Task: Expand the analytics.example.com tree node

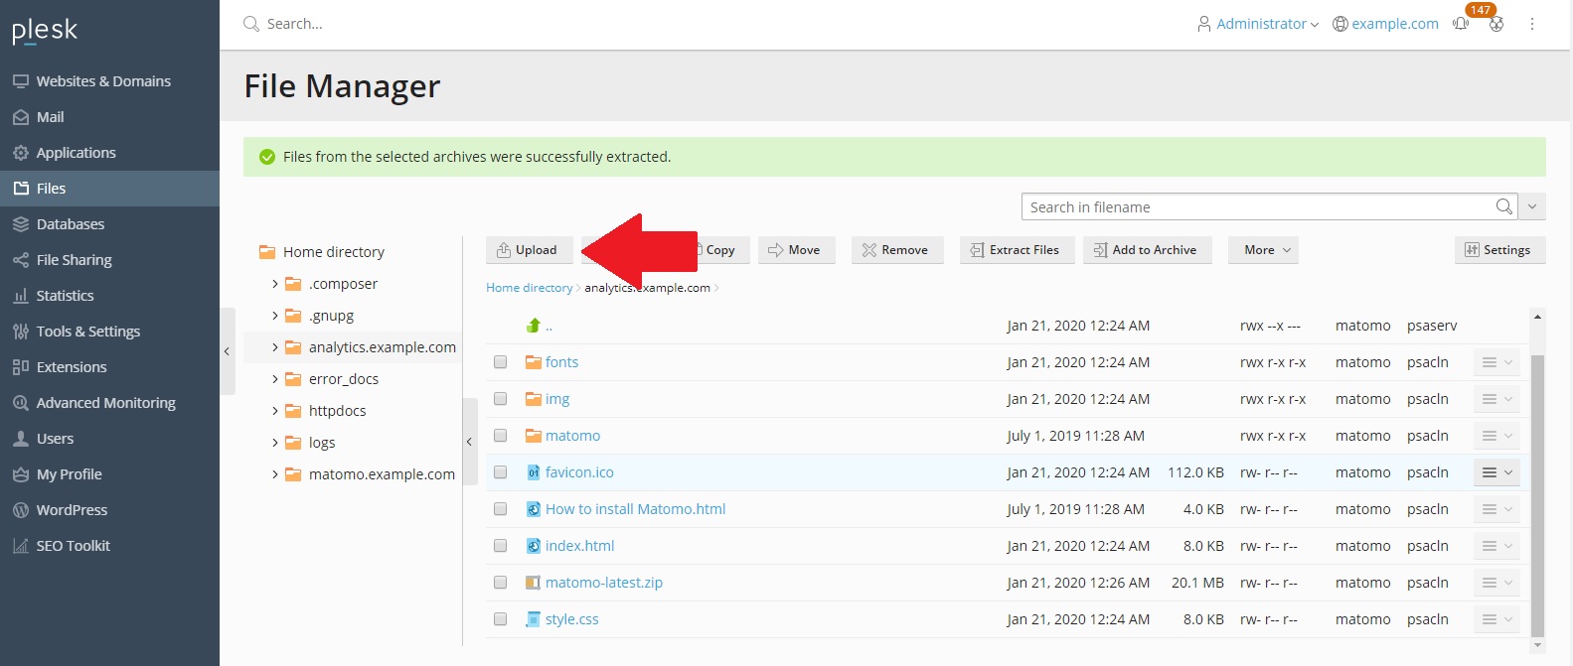Action: pyautogui.click(x=275, y=347)
